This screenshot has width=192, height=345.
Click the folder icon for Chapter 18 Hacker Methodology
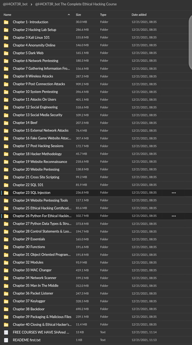tap(6, 154)
